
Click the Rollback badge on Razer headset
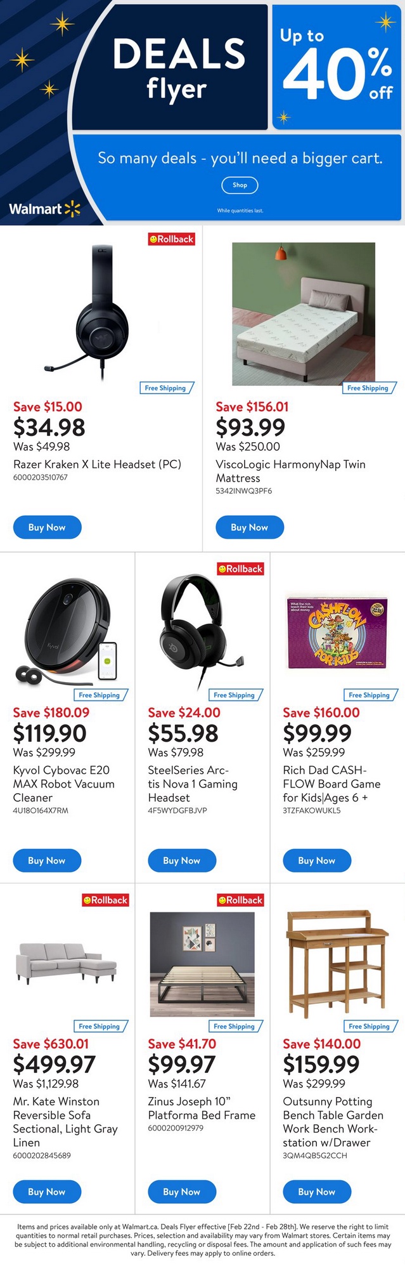171,239
